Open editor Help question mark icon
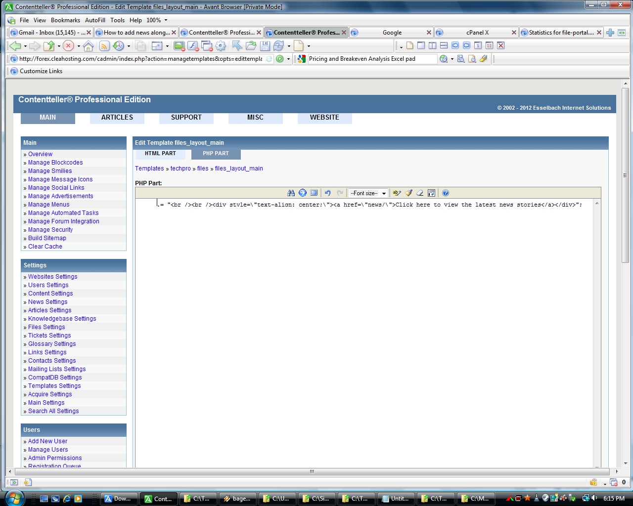Screen dimensions: 633x506 pos(445,193)
